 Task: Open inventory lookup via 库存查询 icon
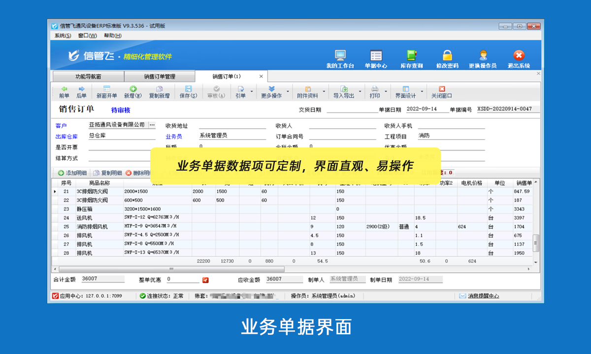(411, 56)
